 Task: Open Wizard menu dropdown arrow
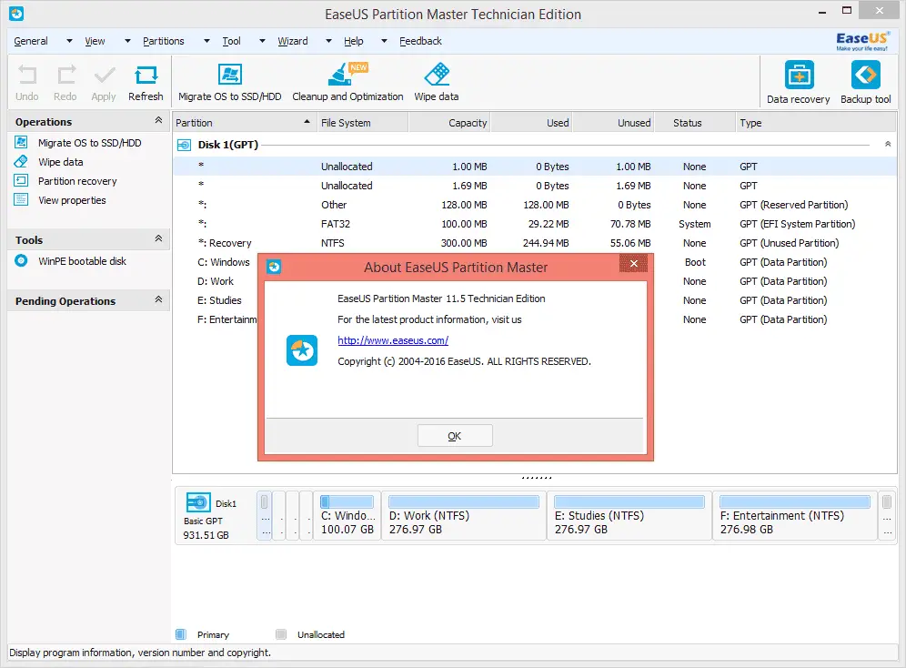(x=328, y=41)
